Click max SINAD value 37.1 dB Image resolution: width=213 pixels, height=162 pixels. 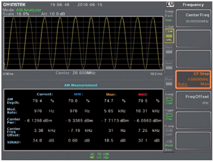pos(149,141)
